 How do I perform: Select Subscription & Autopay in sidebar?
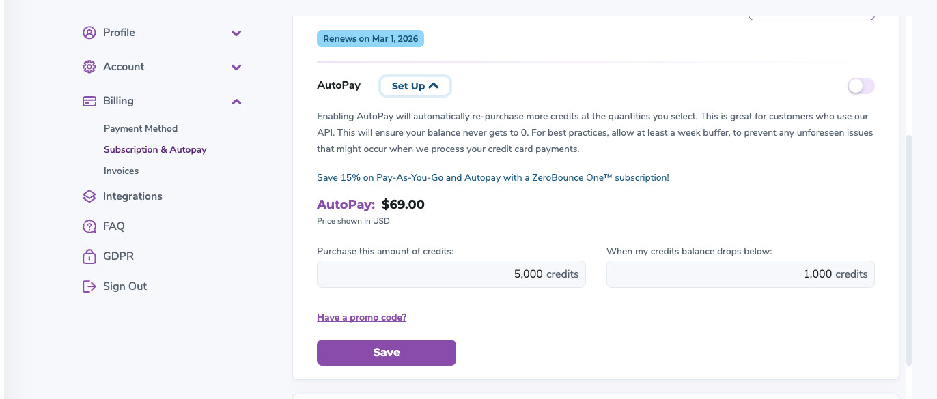(155, 149)
